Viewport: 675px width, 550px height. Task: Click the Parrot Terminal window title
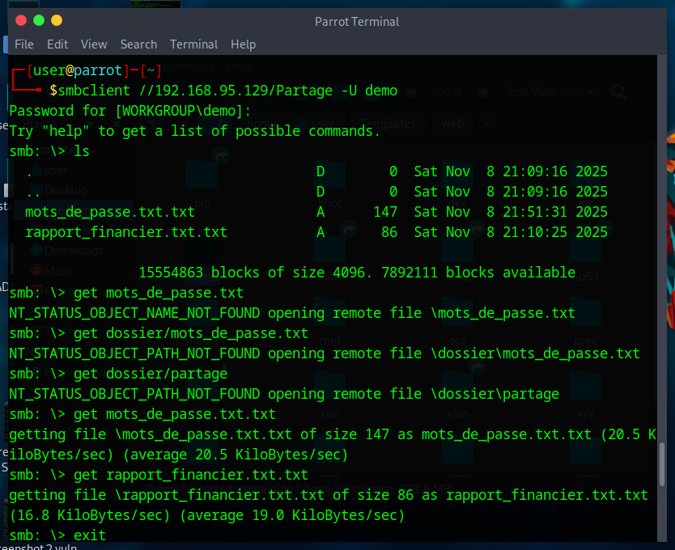click(357, 22)
